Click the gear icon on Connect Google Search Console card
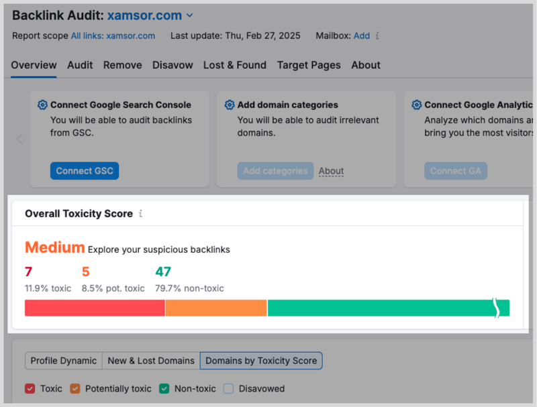This screenshot has height=407, width=537. coord(42,105)
